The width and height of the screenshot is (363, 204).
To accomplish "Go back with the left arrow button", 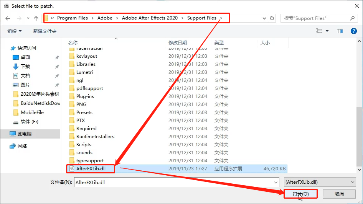I will (x=8, y=18).
